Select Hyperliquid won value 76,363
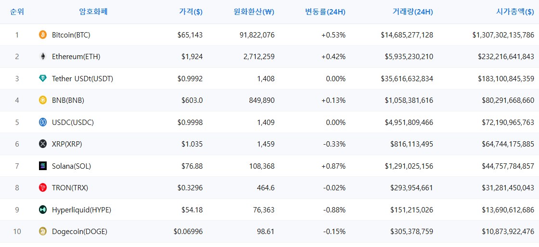The width and height of the screenshot is (539, 247). 264,210
